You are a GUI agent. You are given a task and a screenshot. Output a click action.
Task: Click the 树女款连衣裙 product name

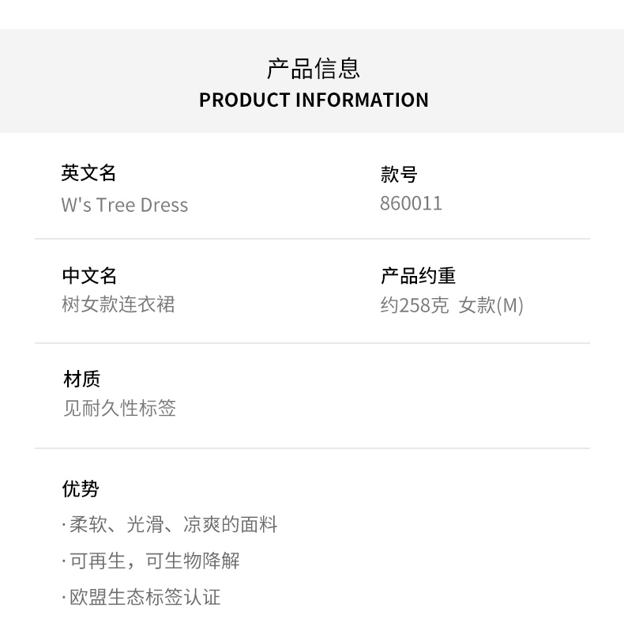coord(118,304)
